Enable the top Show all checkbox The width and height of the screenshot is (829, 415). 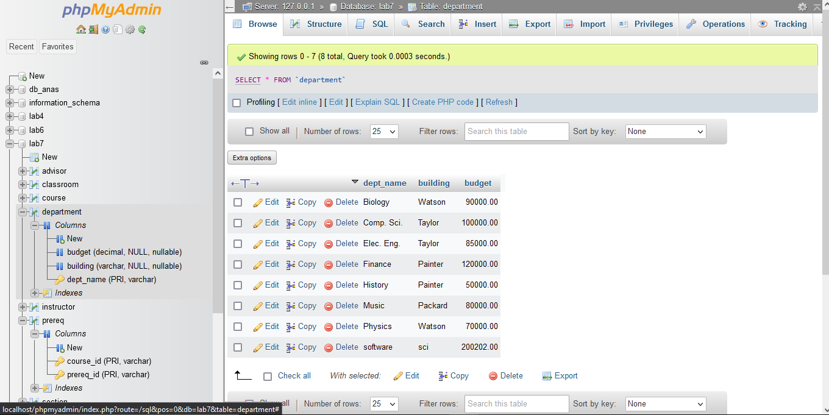tap(249, 132)
